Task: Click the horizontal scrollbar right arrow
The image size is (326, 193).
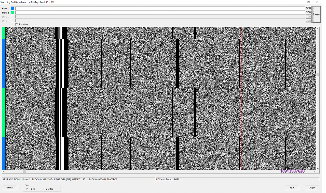Action: pos(315,172)
